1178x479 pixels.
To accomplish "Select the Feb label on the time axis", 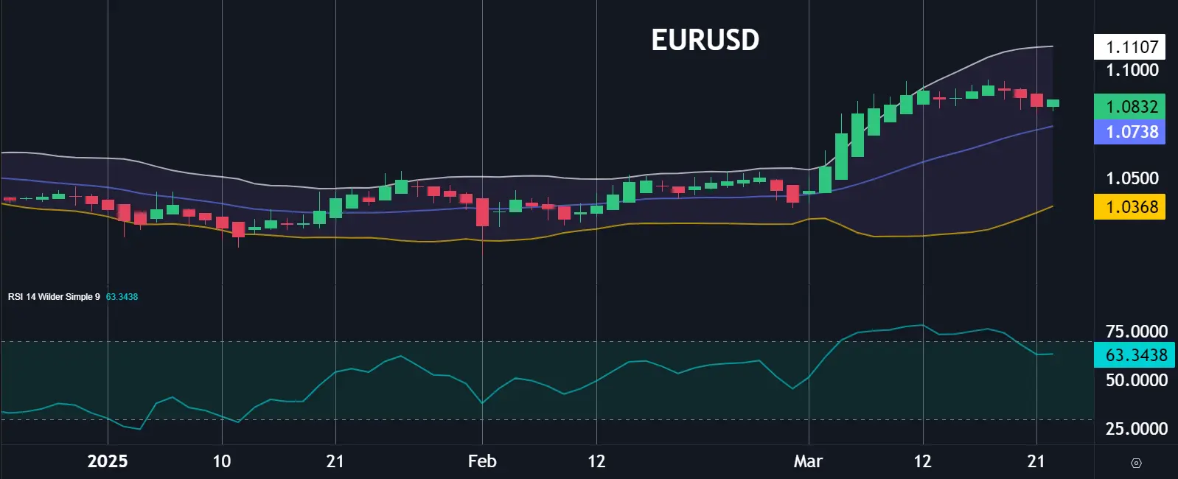I will click(x=482, y=461).
